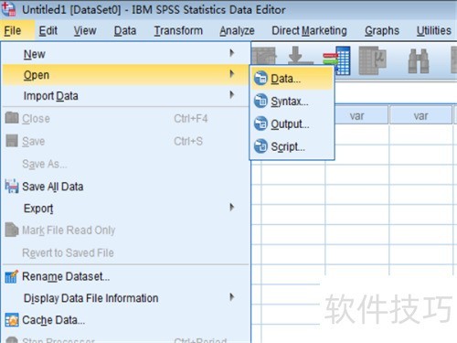The height and width of the screenshot is (343, 457).
Task: Open the Utilities menu
Action: coord(434,30)
